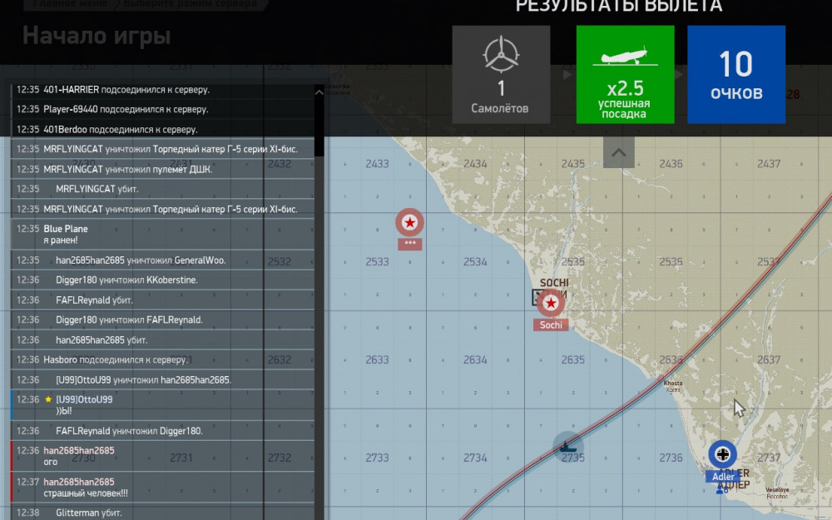Select the red star marker labeled ***

coord(409,222)
